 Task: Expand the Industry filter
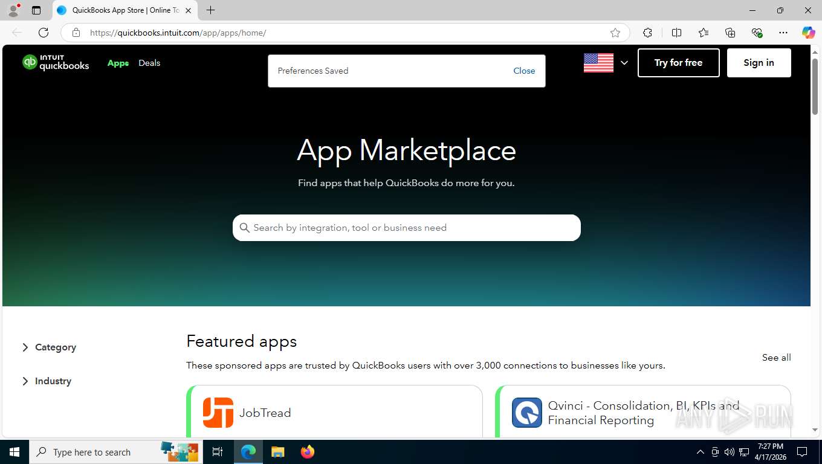[x=47, y=381]
